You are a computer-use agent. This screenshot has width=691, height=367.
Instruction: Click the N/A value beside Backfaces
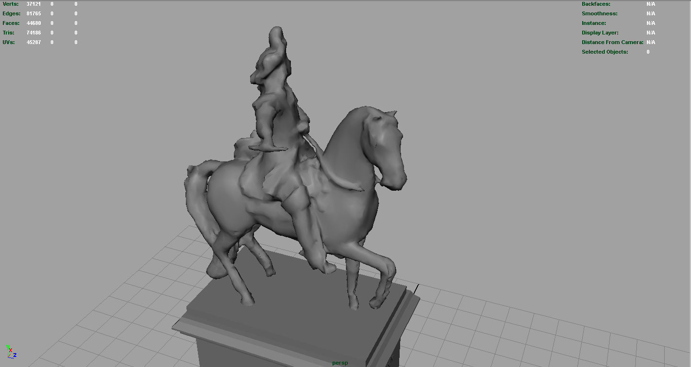point(651,4)
